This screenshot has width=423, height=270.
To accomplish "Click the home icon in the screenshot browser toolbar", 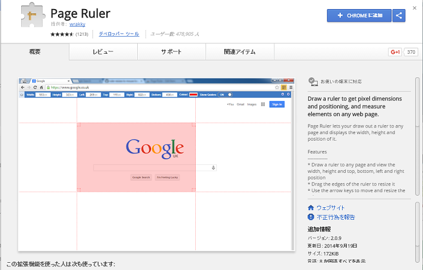I will [x=41, y=88].
